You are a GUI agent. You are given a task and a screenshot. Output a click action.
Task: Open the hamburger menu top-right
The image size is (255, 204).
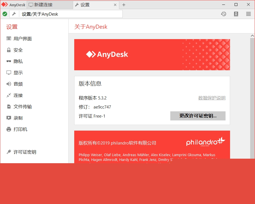(248, 14)
